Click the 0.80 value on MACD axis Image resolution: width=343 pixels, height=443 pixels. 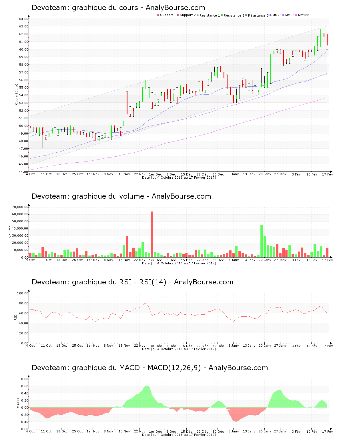click(25, 379)
